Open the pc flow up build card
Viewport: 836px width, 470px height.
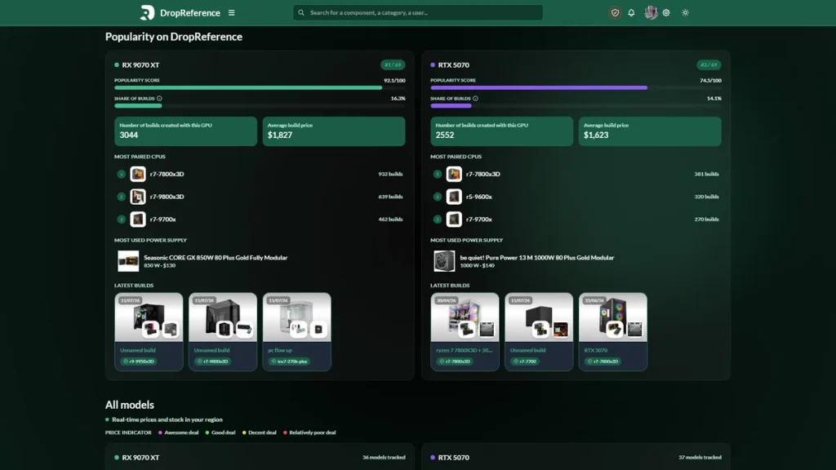296,331
